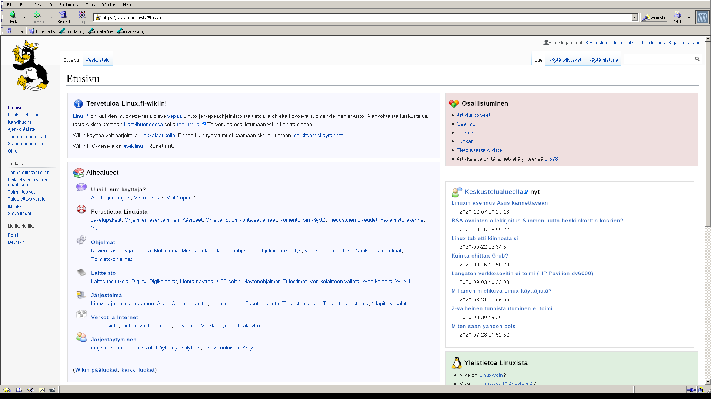Expand the Print options dropdown arrow

(x=689, y=17)
